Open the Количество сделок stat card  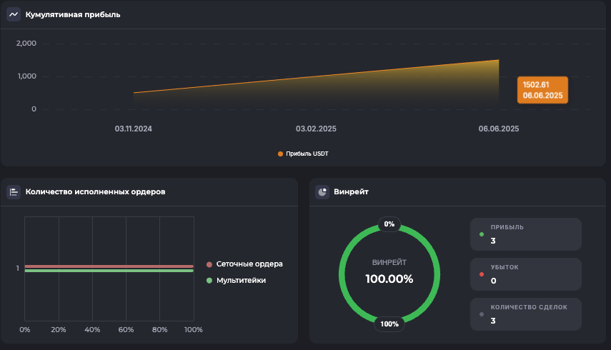tap(525, 314)
